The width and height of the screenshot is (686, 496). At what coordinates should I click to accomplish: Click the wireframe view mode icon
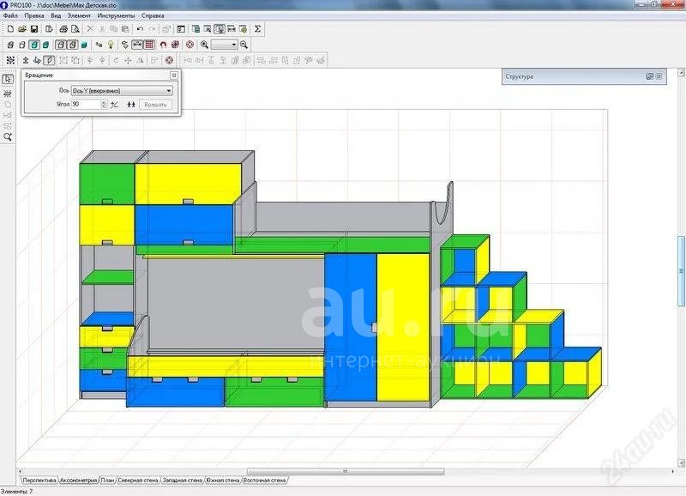pyautogui.click(x=10, y=45)
